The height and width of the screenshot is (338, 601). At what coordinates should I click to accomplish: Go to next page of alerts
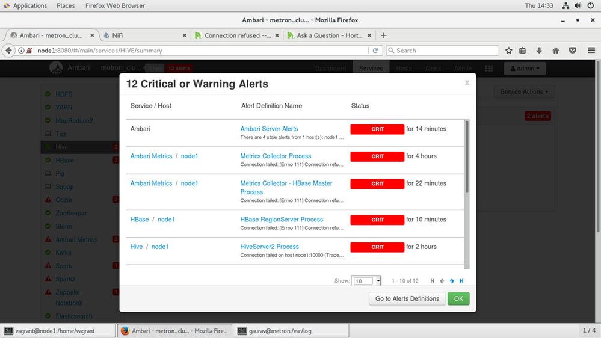(x=452, y=281)
